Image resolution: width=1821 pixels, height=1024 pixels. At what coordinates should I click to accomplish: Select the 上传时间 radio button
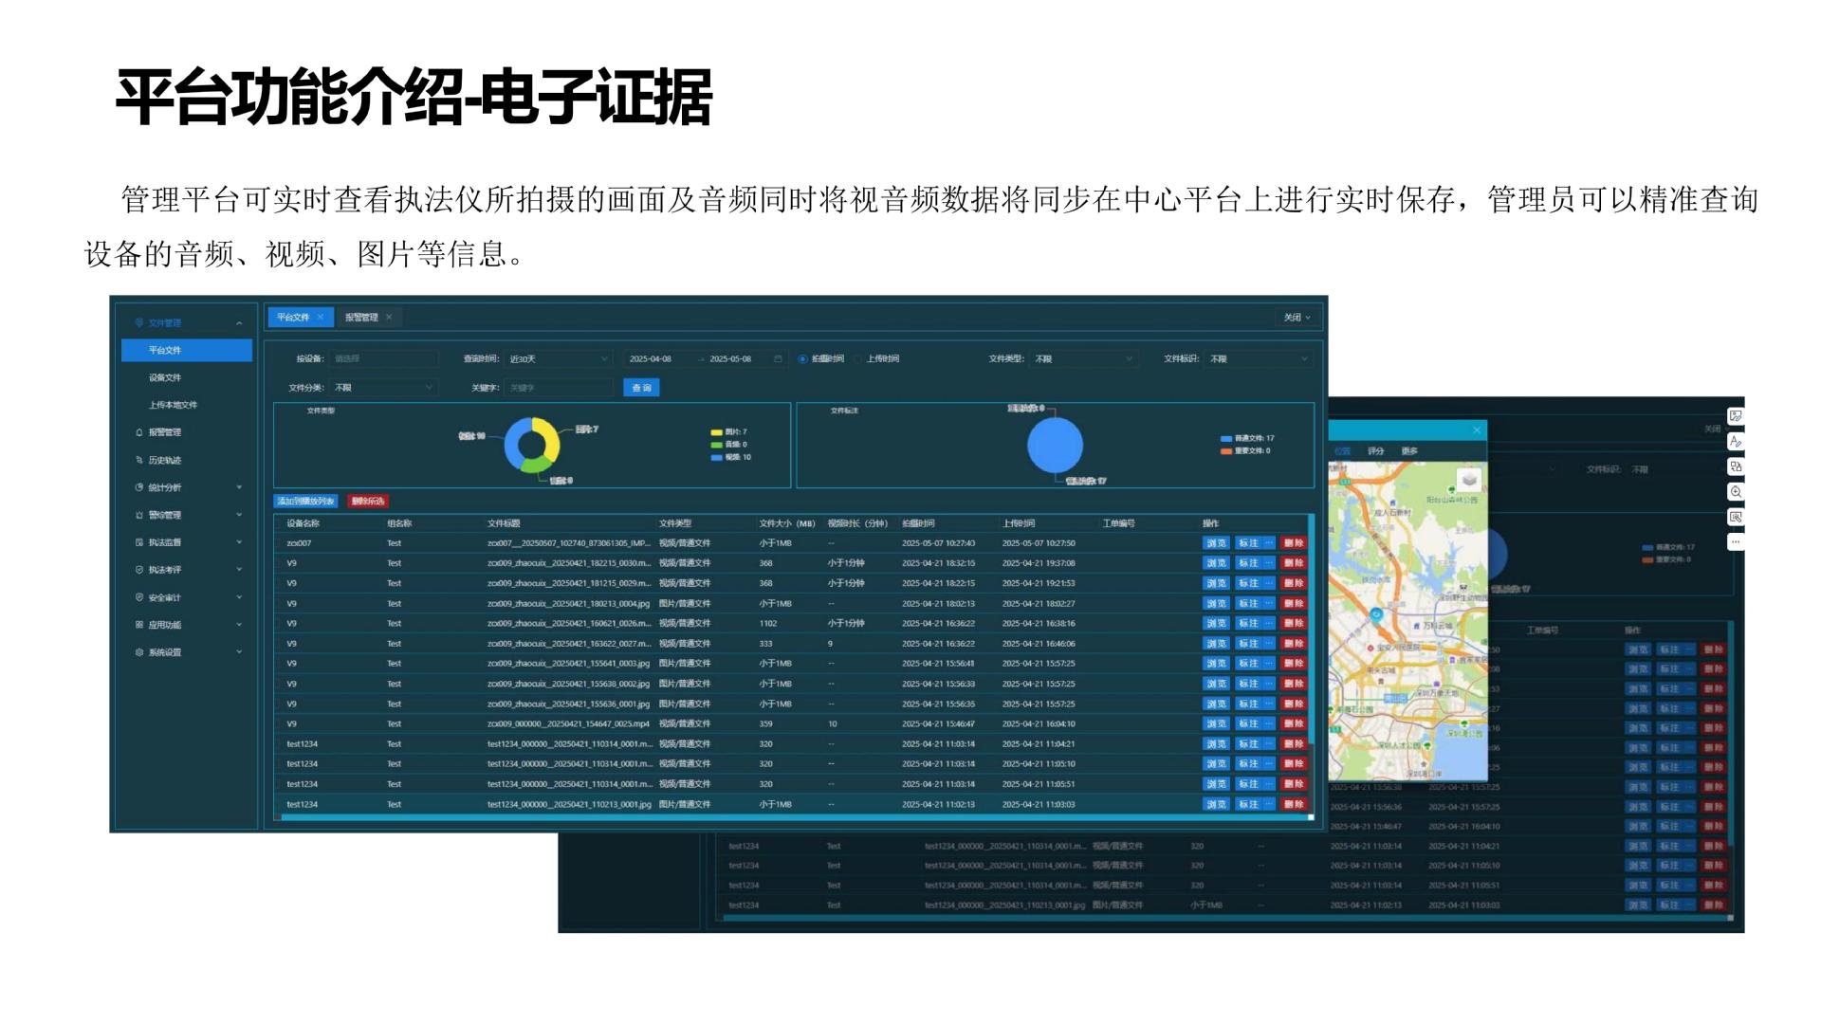858,359
